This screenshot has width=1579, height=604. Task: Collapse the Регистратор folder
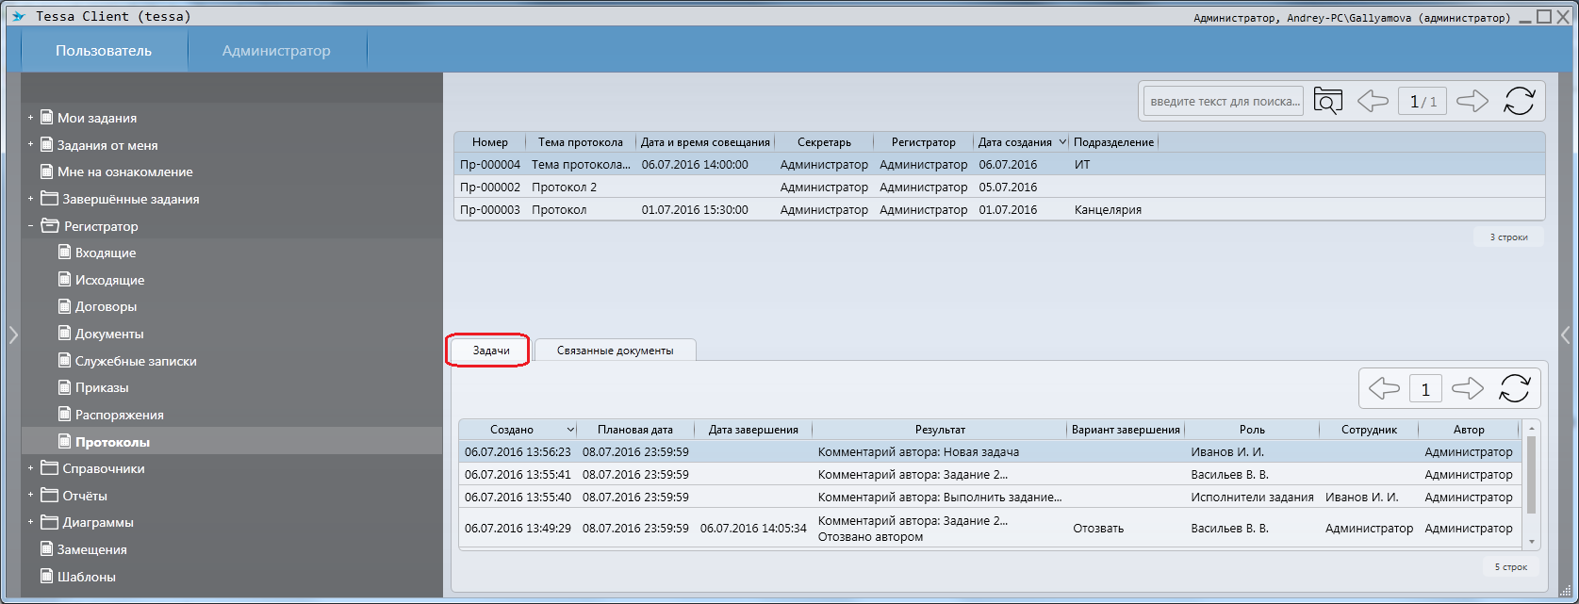(30, 226)
